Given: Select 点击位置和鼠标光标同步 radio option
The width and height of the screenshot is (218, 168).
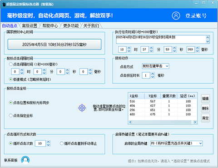Looking at the screenshot, I should tap(10, 103).
